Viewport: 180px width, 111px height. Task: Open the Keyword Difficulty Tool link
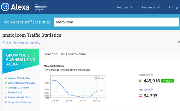(19, 78)
